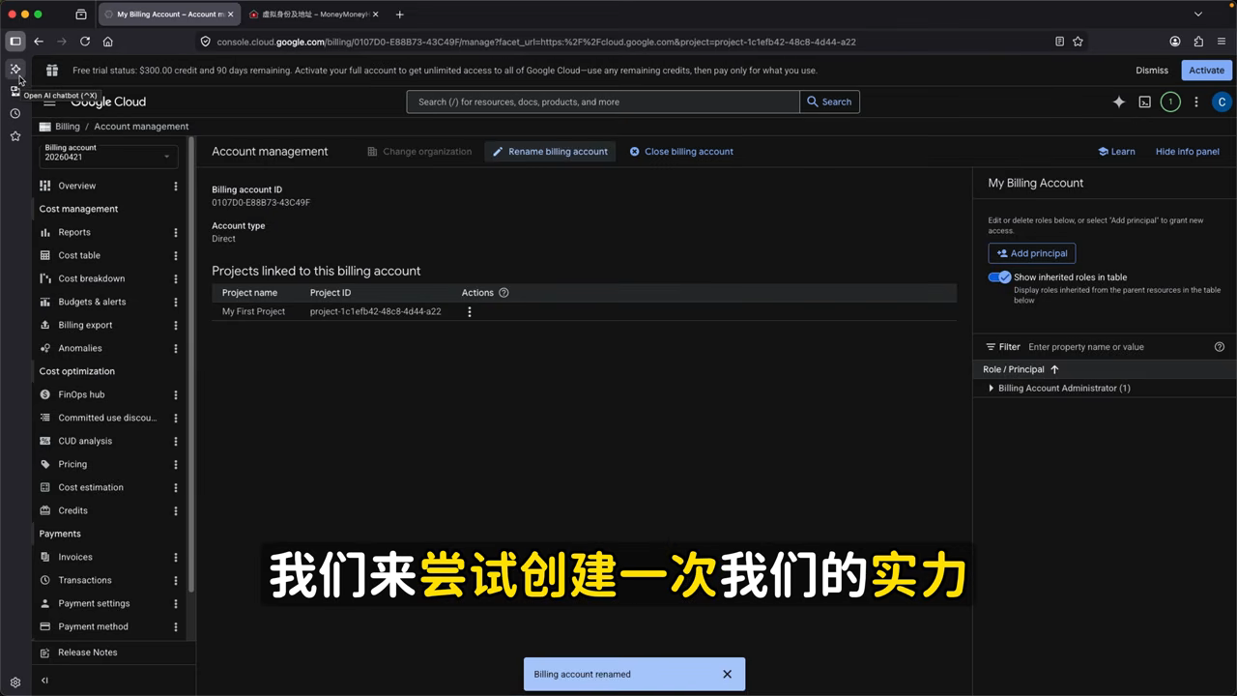Viewport: 1237px width, 696px height.
Task: Click the My First Project name cell
Action: (253, 311)
